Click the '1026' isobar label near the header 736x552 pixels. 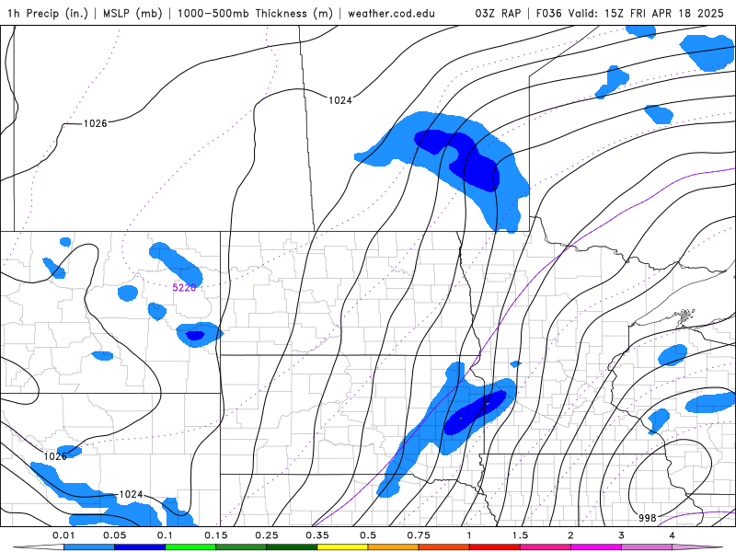click(96, 123)
